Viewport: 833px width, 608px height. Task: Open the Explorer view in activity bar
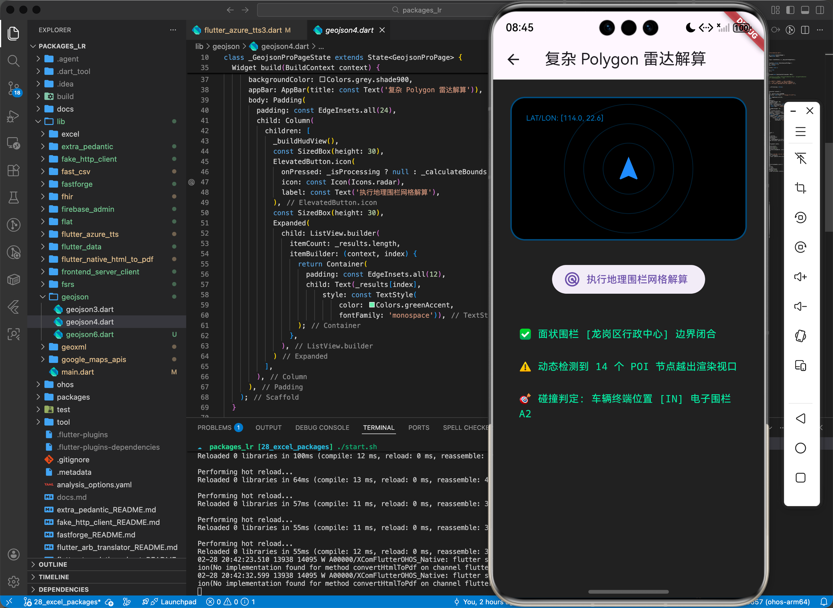pyautogui.click(x=14, y=34)
